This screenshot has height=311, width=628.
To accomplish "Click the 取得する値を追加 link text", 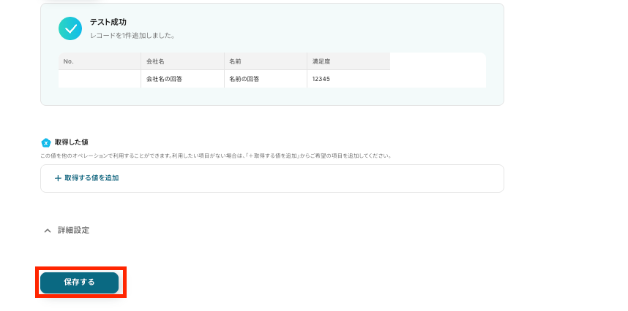I will pos(91,178).
